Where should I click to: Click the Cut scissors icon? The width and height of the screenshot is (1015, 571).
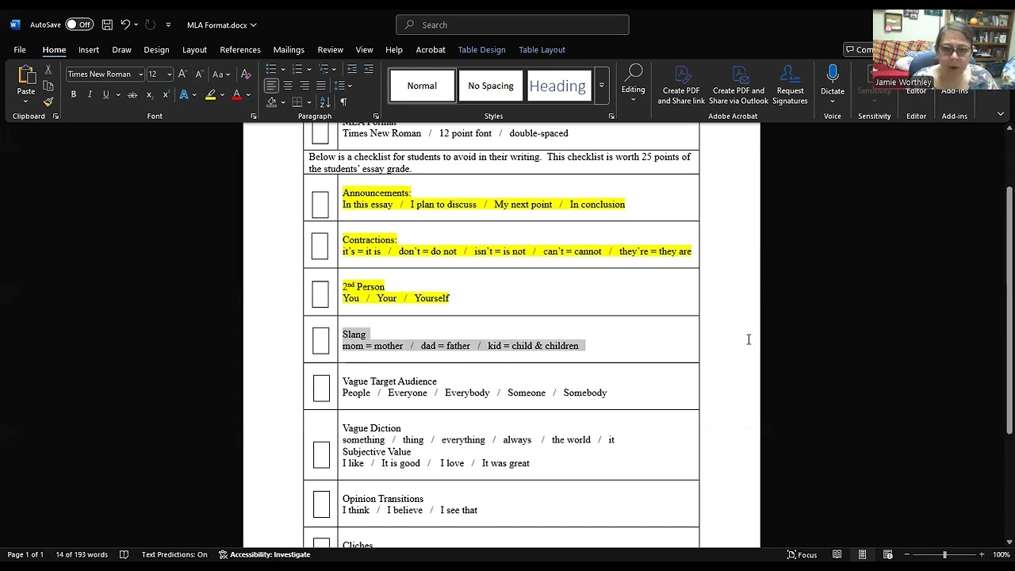tap(48, 70)
